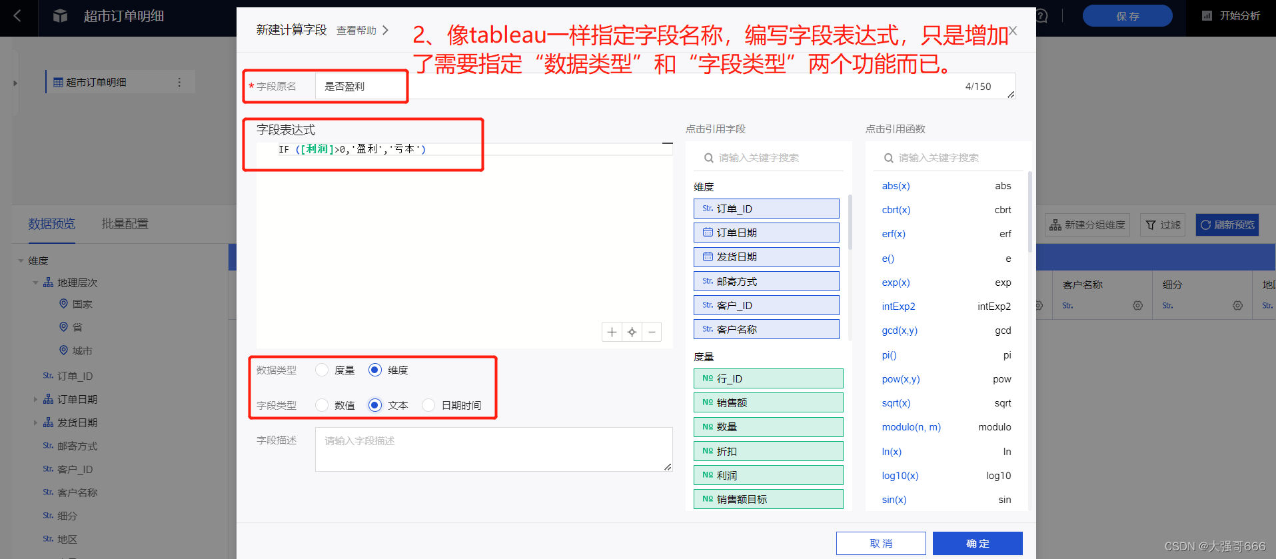Click the gear icon in 细分 column header
The width and height of the screenshot is (1276, 559).
pos(1237,305)
